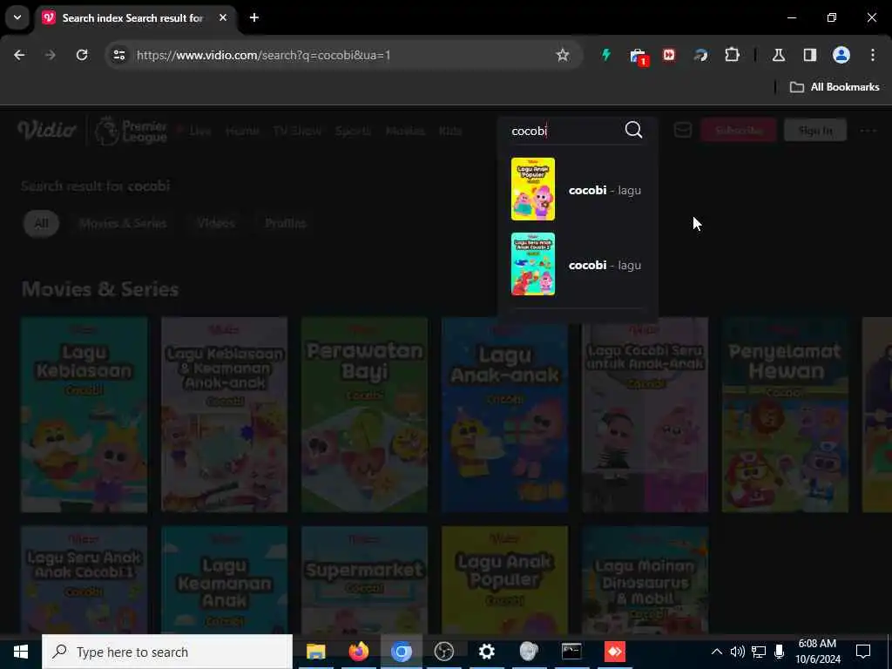Image resolution: width=892 pixels, height=669 pixels.
Task: Close the Search index tab
Action: click(x=223, y=17)
